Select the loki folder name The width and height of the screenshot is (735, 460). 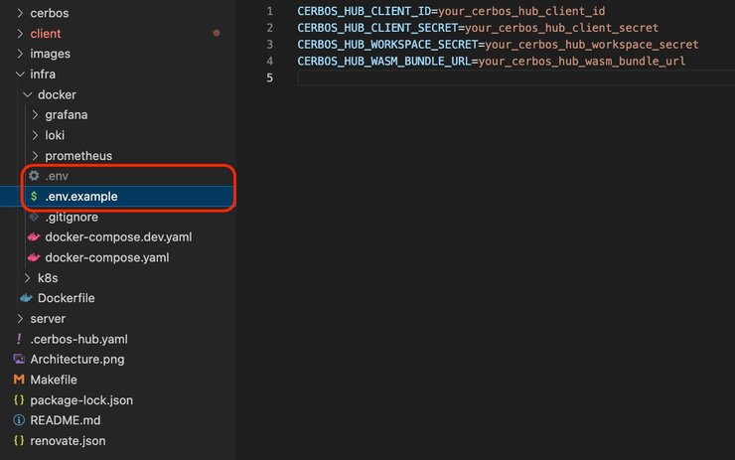pos(55,135)
